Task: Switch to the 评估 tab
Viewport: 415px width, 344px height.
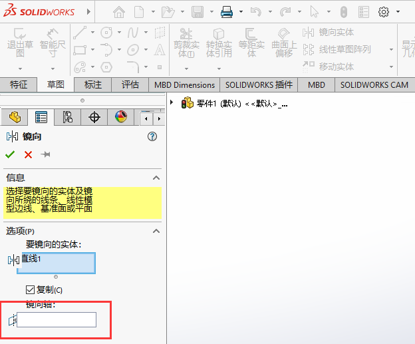Action: (x=130, y=85)
